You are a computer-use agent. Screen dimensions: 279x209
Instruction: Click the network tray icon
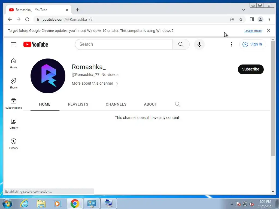(245, 204)
